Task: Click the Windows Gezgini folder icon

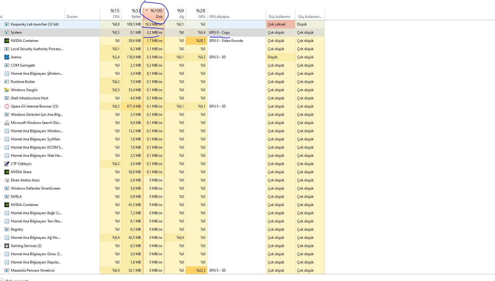Action: point(7,90)
